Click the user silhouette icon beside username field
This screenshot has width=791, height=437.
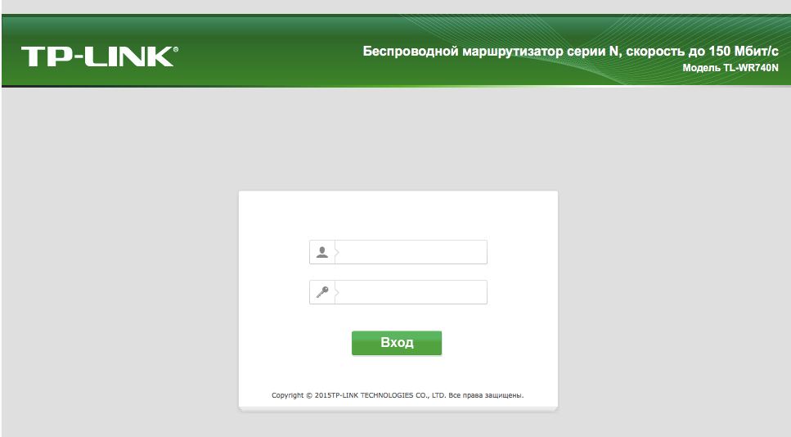coord(321,252)
